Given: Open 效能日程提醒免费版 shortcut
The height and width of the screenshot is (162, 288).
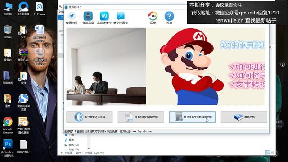Looking at the screenshot, I should (x=23, y=125).
